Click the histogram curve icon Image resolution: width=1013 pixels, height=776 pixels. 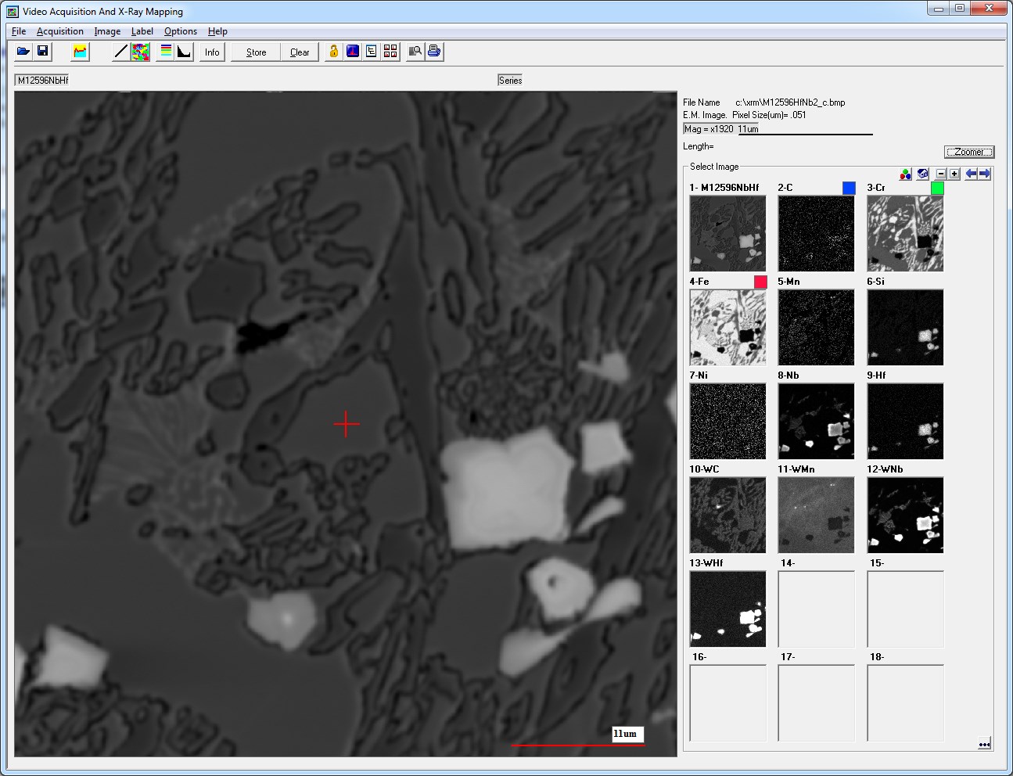(185, 52)
